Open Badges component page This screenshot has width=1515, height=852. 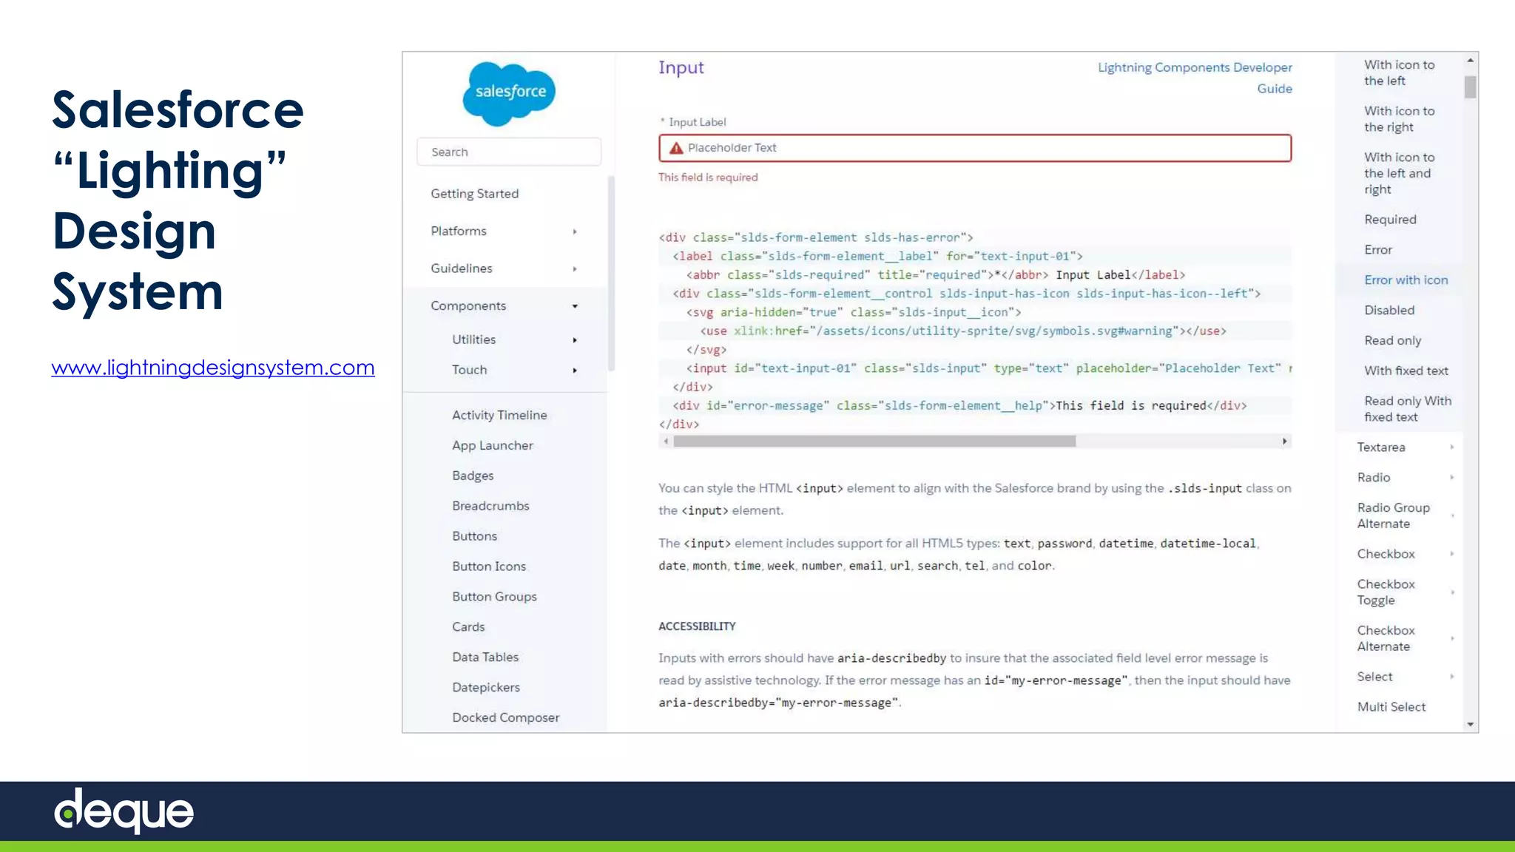(473, 476)
